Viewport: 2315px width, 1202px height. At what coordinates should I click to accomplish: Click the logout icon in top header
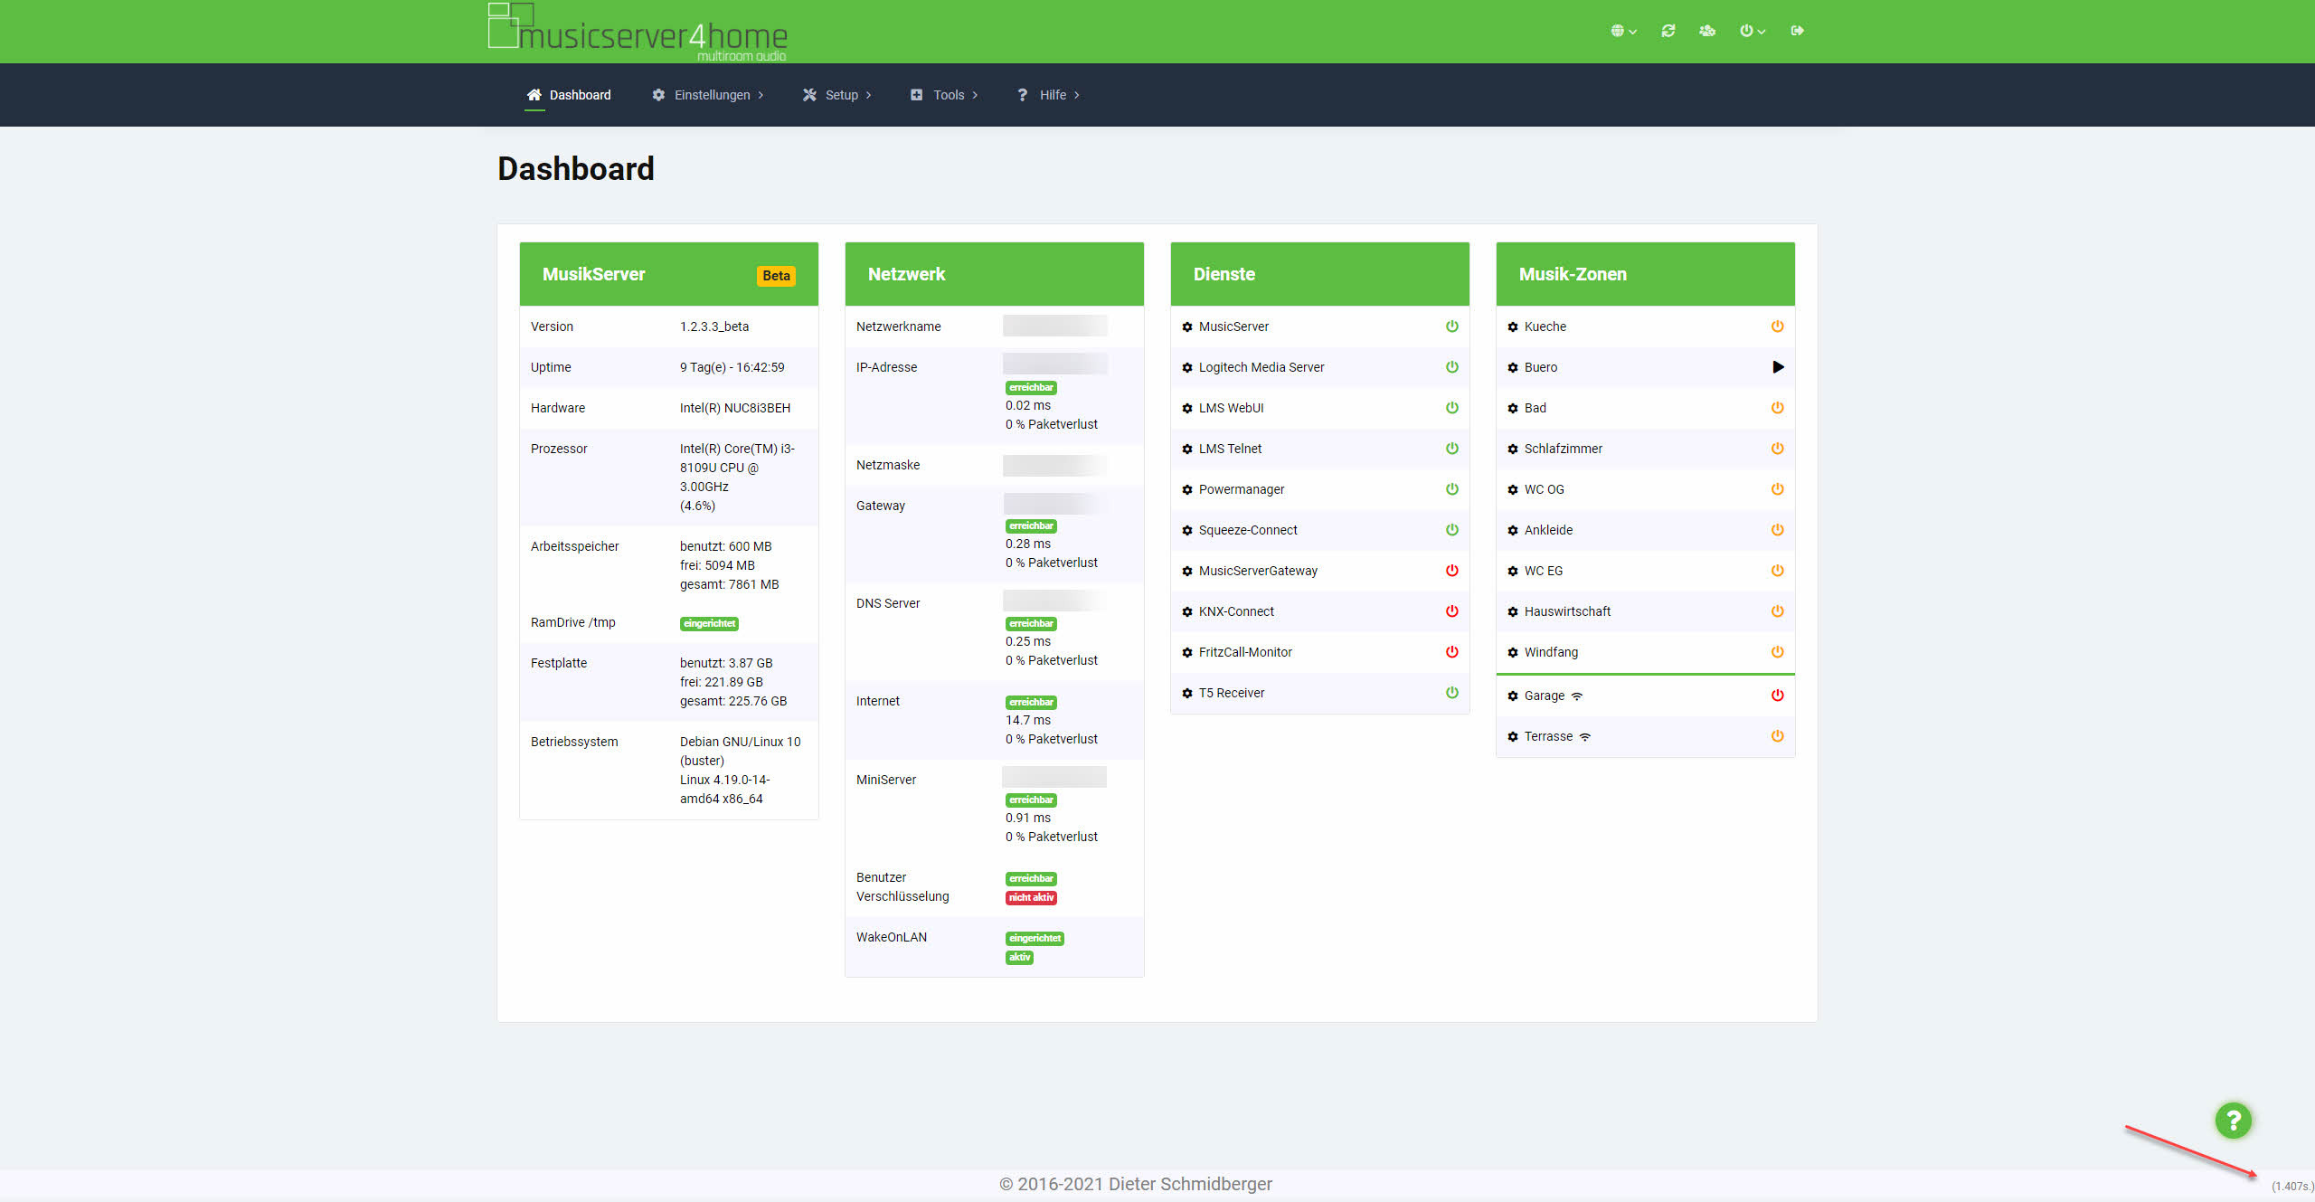[x=1797, y=31]
